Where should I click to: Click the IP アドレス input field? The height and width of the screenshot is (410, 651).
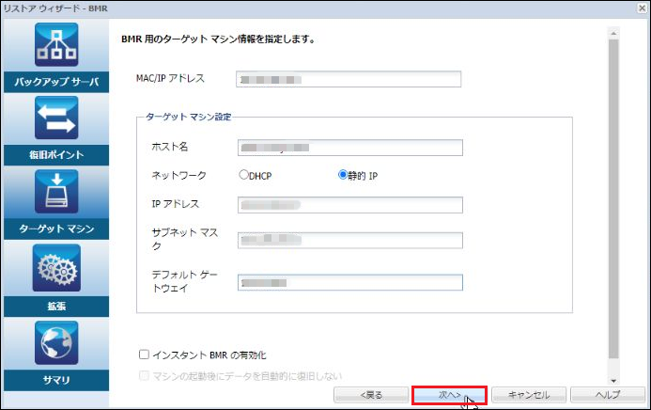350,205
